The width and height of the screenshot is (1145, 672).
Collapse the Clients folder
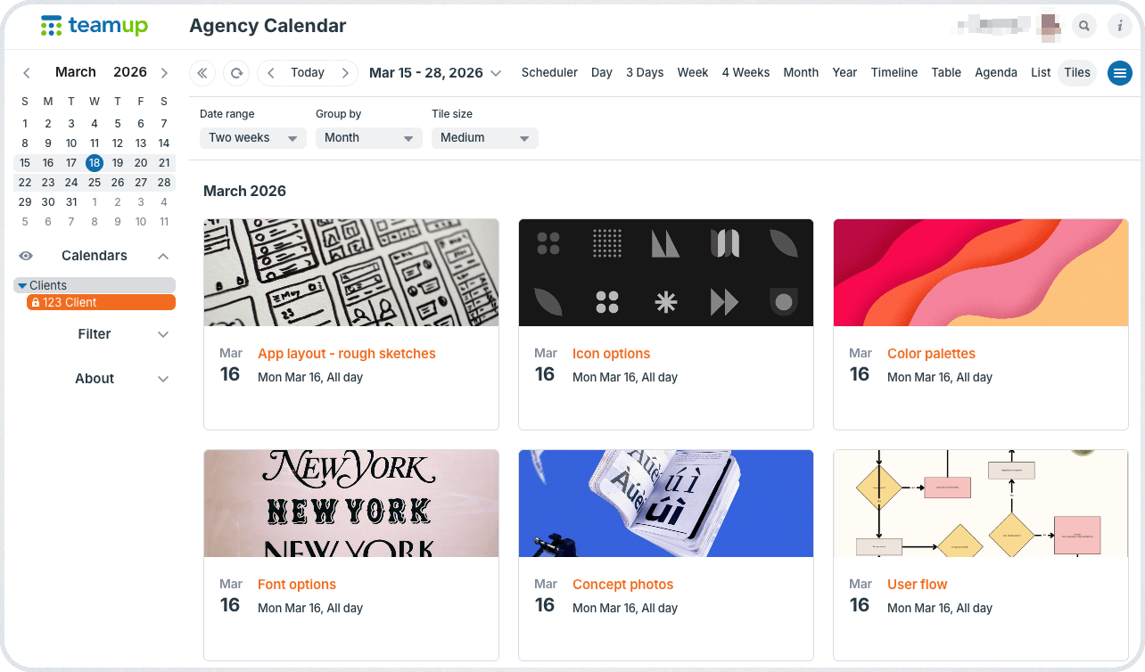22,285
